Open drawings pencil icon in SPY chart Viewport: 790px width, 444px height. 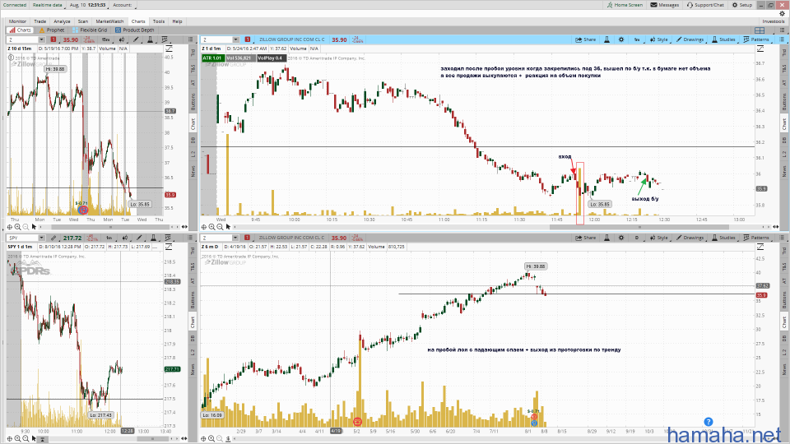(138, 238)
